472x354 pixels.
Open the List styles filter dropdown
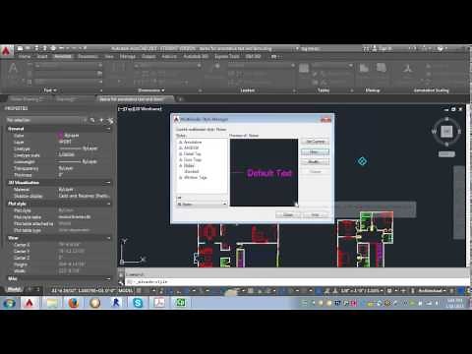202,205
